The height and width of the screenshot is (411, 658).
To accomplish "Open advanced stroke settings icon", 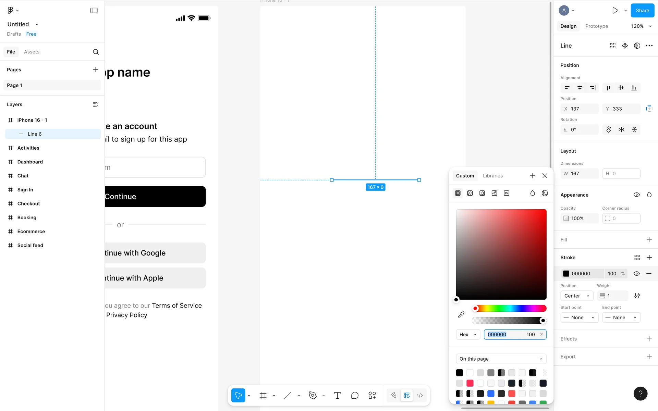I will point(637,296).
